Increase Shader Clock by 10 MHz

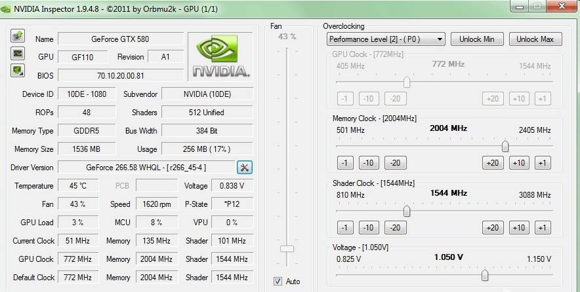coord(519,227)
